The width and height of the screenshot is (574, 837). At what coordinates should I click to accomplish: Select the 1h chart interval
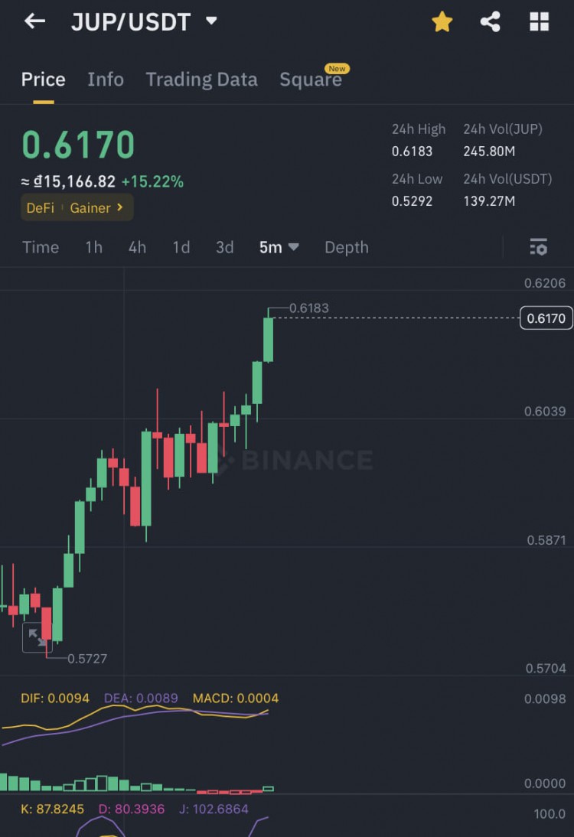coord(93,247)
